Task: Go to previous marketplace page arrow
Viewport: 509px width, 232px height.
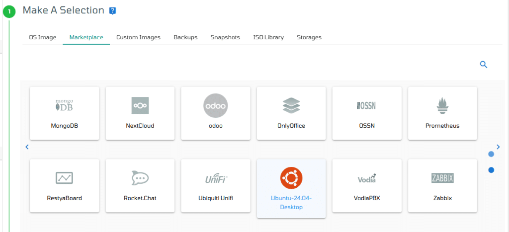Action: pyautogui.click(x=27, y=147)
